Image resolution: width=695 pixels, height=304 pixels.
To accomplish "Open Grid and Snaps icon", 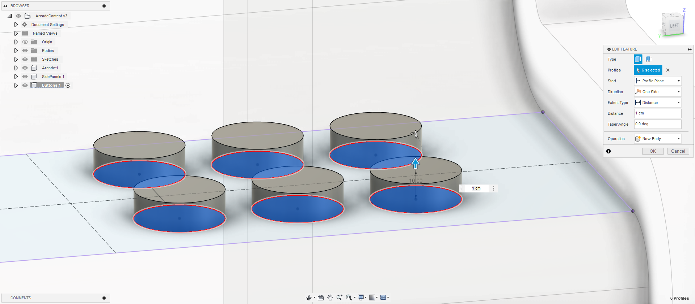I will [372, 298].
